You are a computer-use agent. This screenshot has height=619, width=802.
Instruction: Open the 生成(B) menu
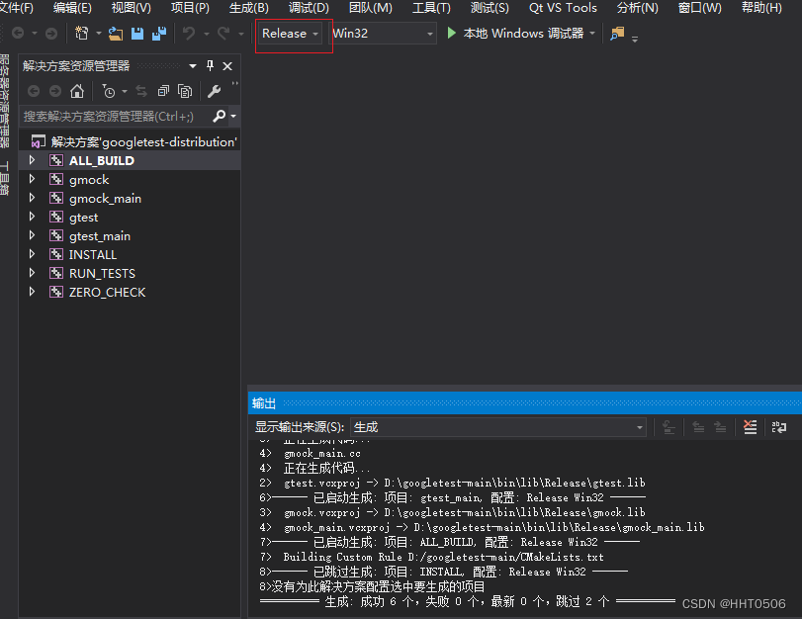248,8
